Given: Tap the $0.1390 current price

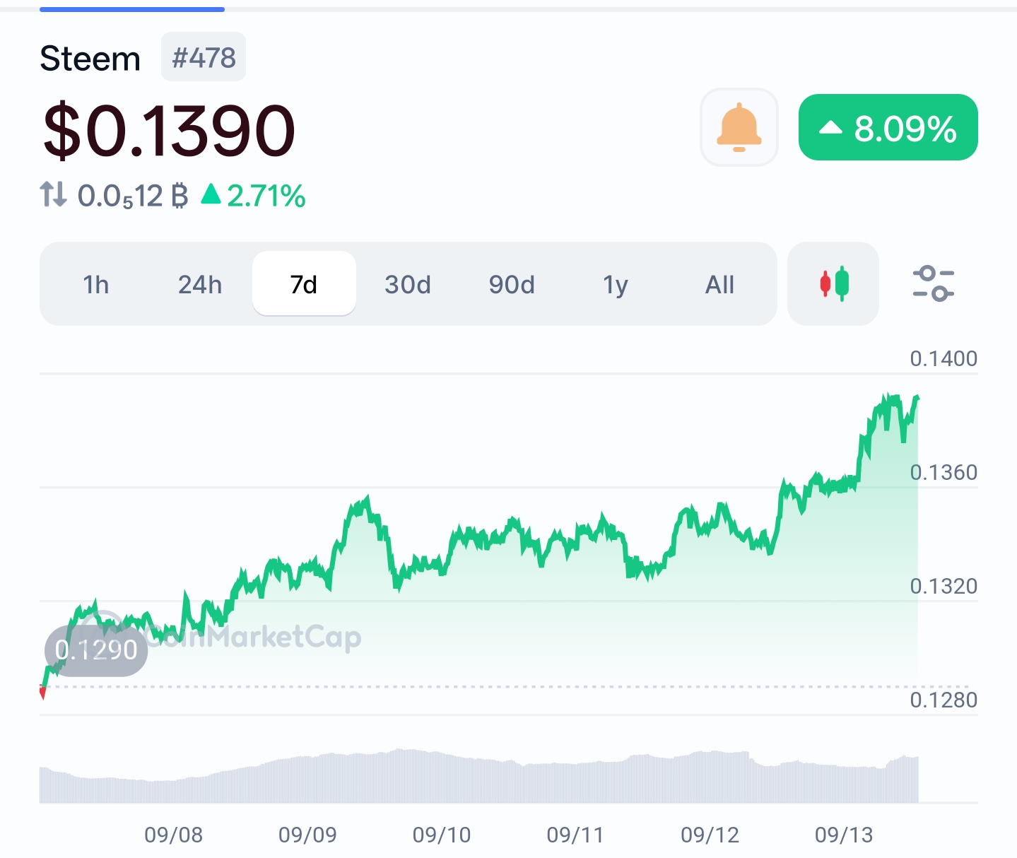Looking at the screenshot, I should pyautogui.click(x=169, y=131).
